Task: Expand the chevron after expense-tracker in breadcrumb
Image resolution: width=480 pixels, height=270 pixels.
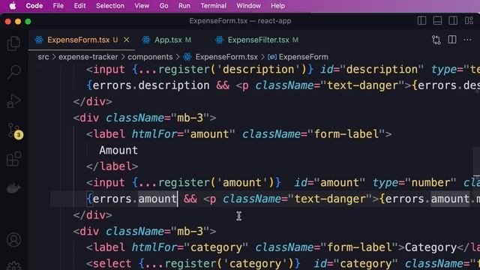Action: click(123, 57)
